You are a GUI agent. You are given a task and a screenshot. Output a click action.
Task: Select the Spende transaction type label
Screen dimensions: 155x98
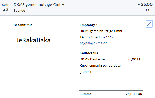(x=19, y=10)
